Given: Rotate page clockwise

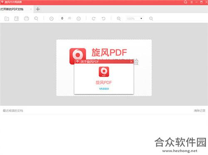Looking at the screenshot, I should (x=94, y=19).
